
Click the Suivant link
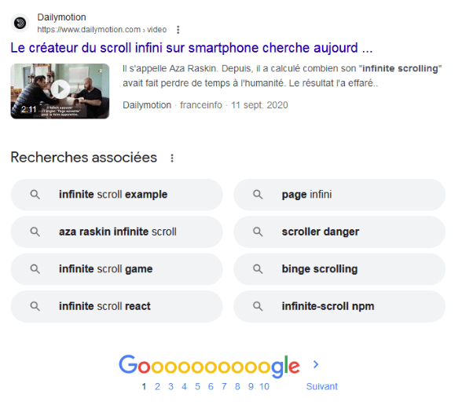(321, 386)
